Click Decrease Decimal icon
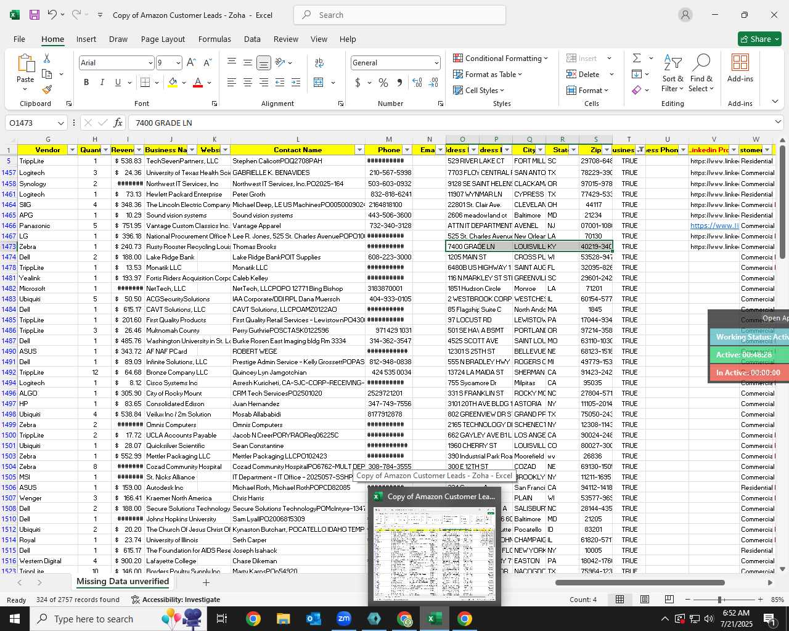Screen dimensions: 789x631 (433, 83)
